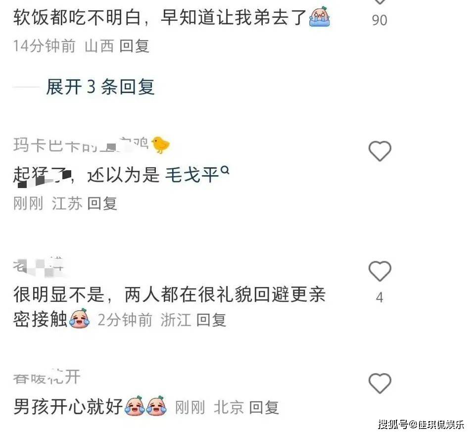This screenshot has width=475, height=435.
Task: Open the 毛戈平 search keyword link
Action: tap(192, 175)
